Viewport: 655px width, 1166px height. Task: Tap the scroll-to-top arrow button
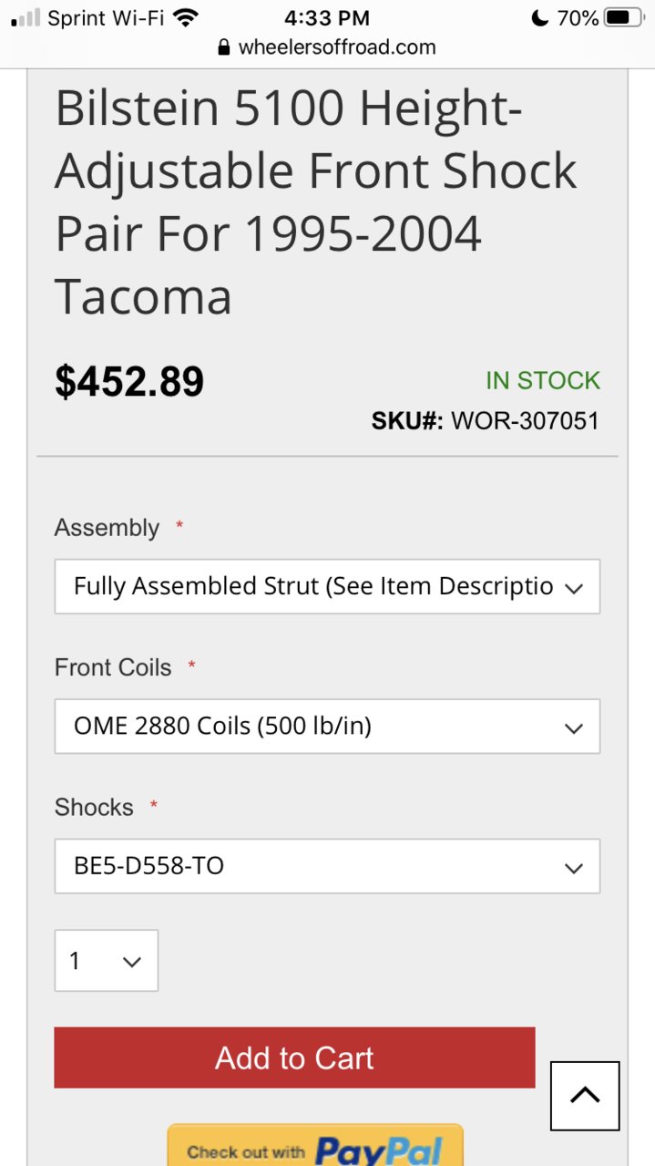pyautogui.click(x=585, y=1096)
